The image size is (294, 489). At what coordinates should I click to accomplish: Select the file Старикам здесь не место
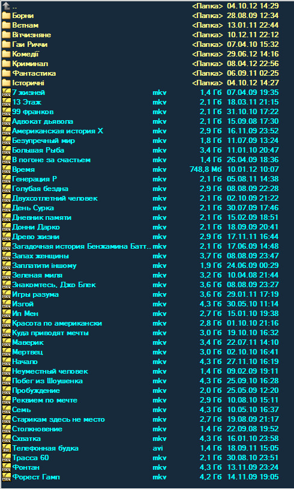[59, 420]
